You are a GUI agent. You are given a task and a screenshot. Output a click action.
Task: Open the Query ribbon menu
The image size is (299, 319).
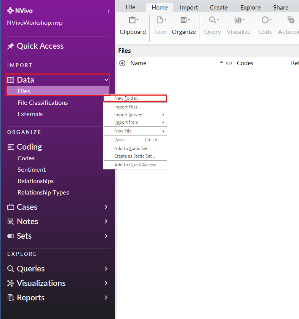point(213,26)
